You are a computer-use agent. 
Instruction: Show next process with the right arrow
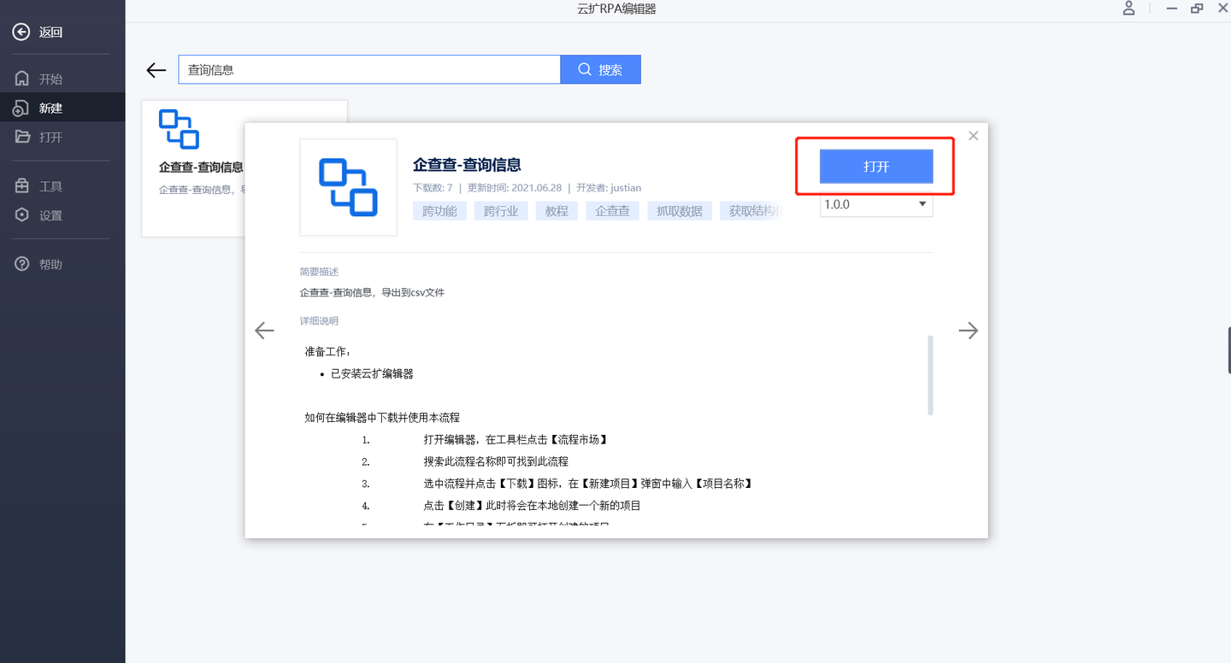(x=968, y=331)
